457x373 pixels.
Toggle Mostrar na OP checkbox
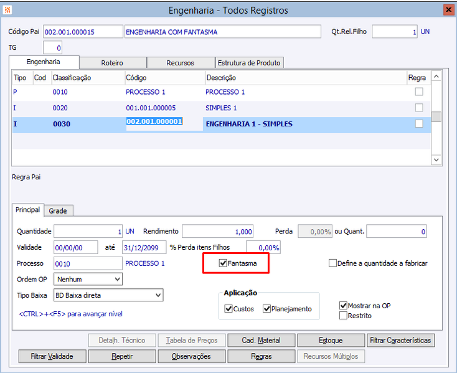tap(343, 305)
